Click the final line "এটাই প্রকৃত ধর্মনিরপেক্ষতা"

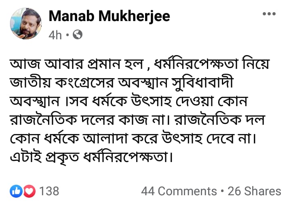click(x=92, y=156)
